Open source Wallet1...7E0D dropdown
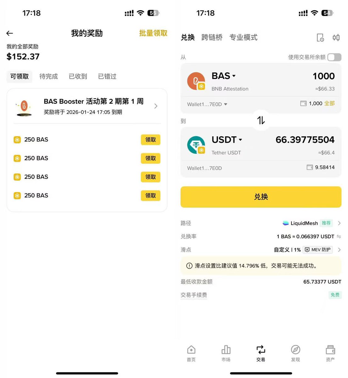The width and height of the screenshot is (348, 378). tap(207, 104)
